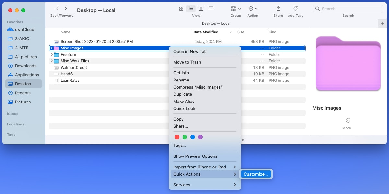
Task: Navigate back using the Back arrow
Action: pyautogui.click(x=58, y=9)
